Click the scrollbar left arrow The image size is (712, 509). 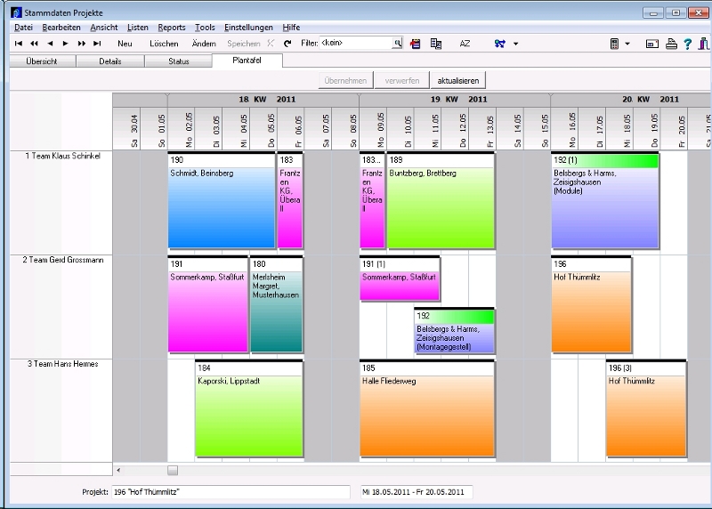pos(118,471)
